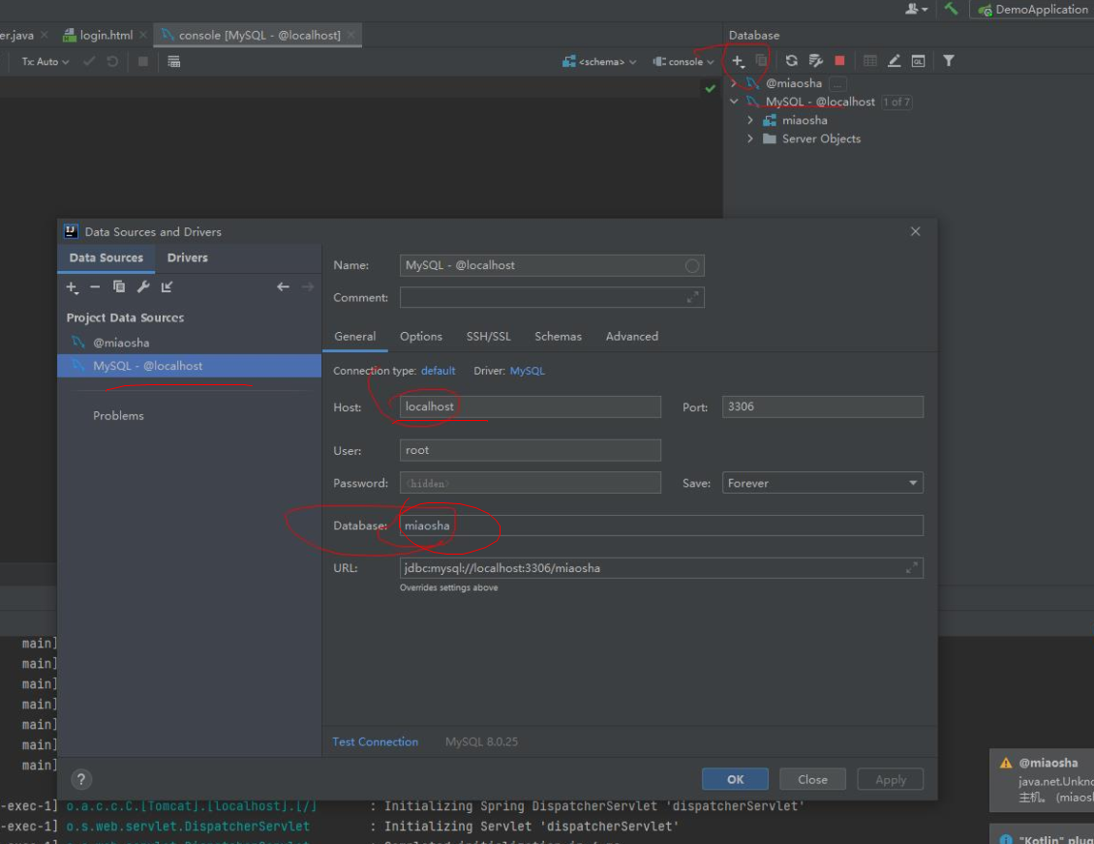
Task: Expand the miaosha schema node
Action: (750, 120)
